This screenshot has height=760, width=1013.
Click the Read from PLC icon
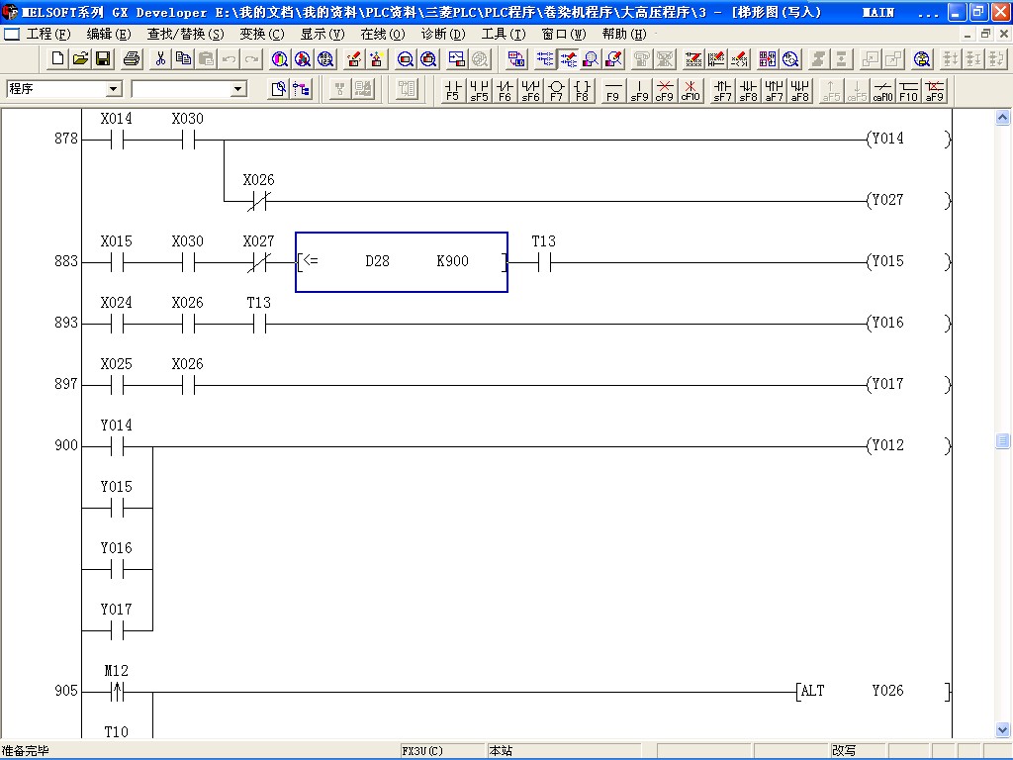376,59
